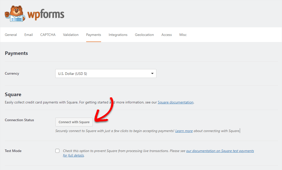Viewport: 282px width, 170px height.
Task: Click the WPForms bear mascot logo
Action: click(15, 14)
